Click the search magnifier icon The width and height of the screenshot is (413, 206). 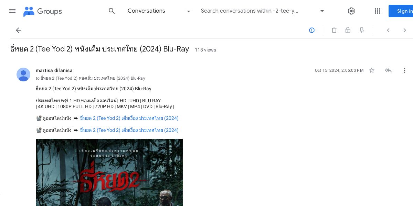[x=112, y=11]
